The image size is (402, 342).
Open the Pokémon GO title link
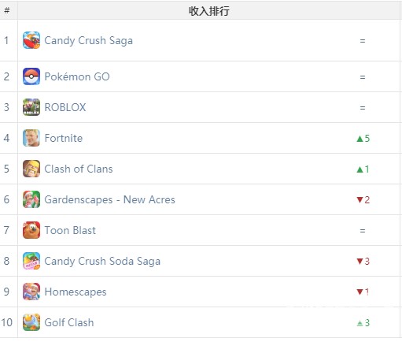pos(77,76)
